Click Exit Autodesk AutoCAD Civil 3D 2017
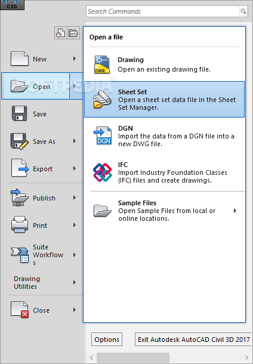This screenshot has width=253, height=364. (194, 340)
